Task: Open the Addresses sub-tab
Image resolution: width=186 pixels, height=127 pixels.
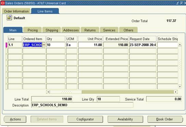Action: (x=71, y=30)
